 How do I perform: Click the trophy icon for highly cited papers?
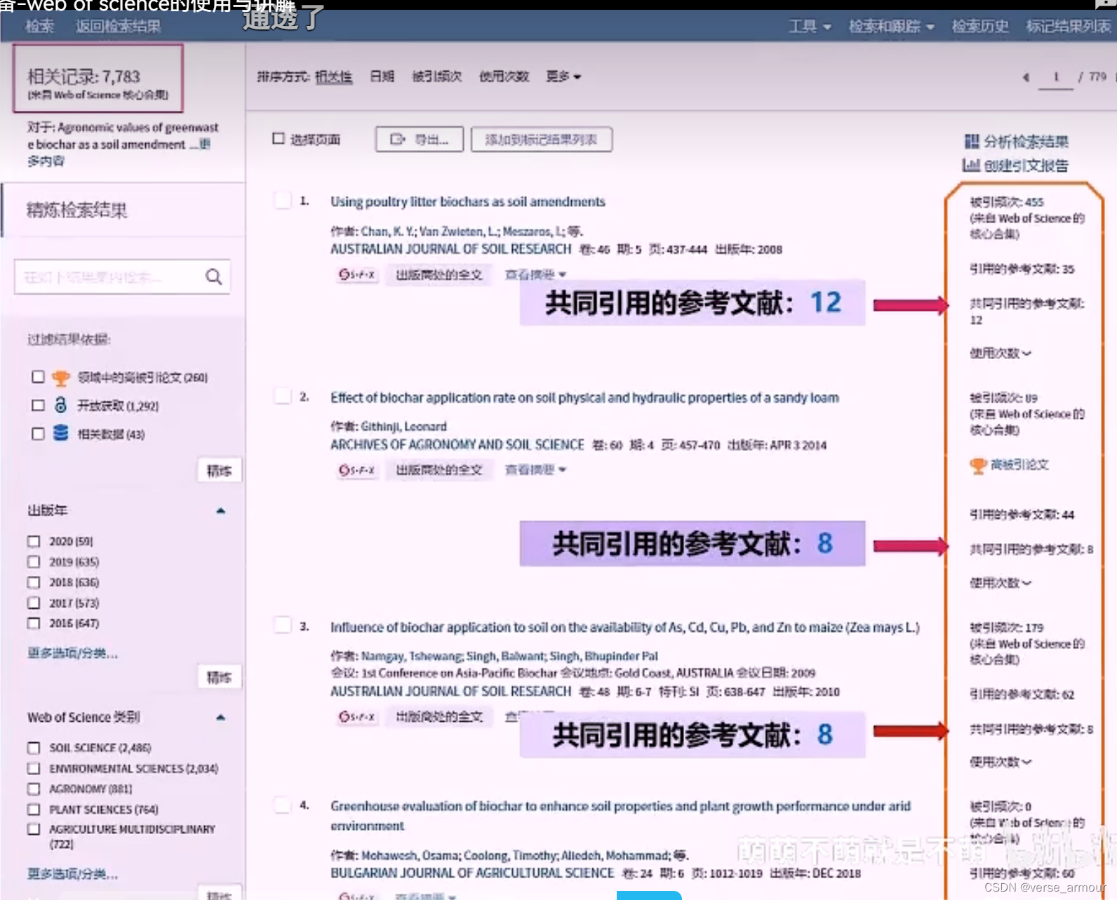(x=61, y=378)
